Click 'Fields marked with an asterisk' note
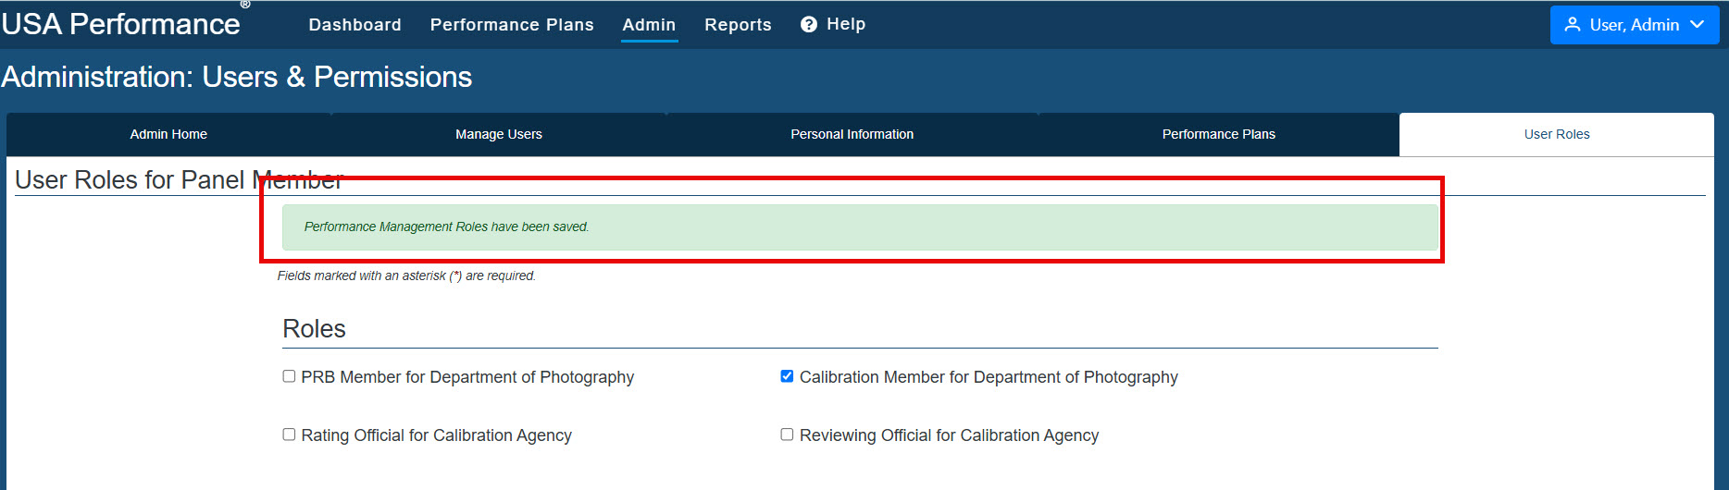Image resolution: width=1729 pixels, height=490 pixels. pos(406,276)
